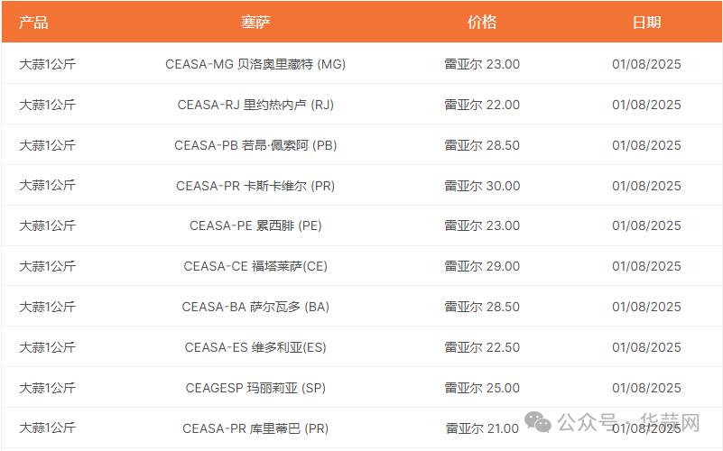723x451 pixels.
Task: Click date 01/08/2025 in CEASA-PE row
Action: coord(646,225)
